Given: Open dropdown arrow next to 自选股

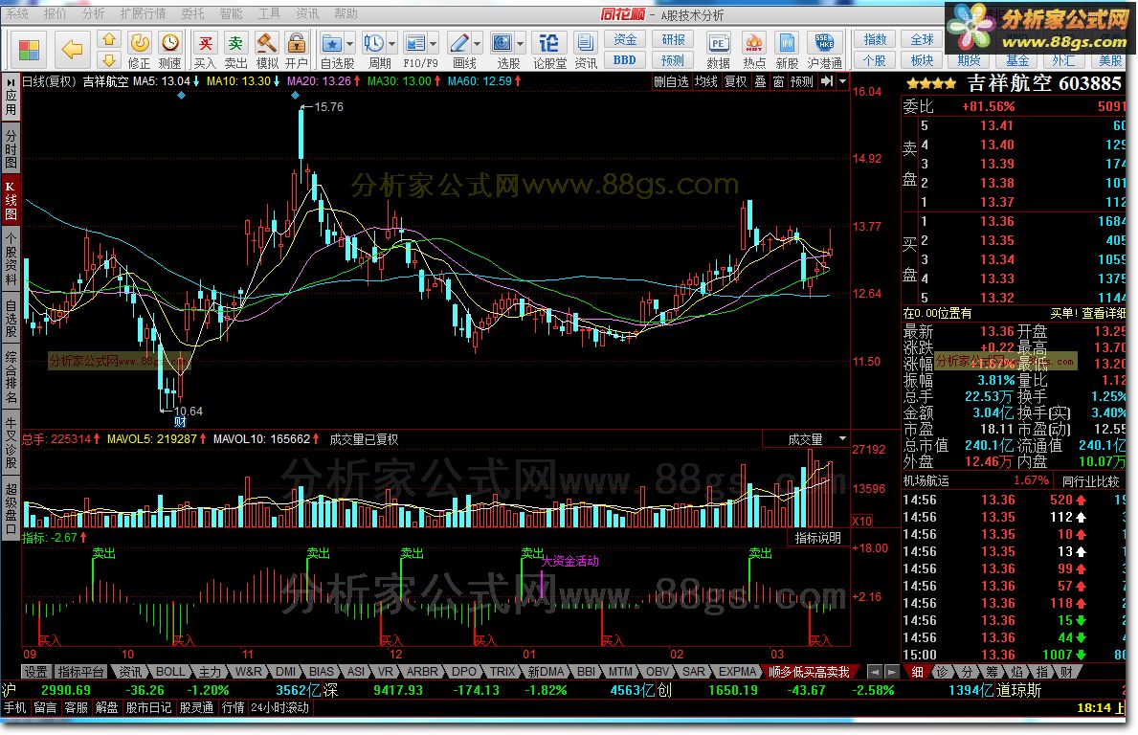Looking at the screenshot, I should pyautogui.click(x=349, y=43).
